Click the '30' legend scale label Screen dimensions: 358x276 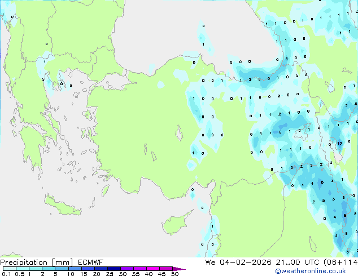click(123, 274)
